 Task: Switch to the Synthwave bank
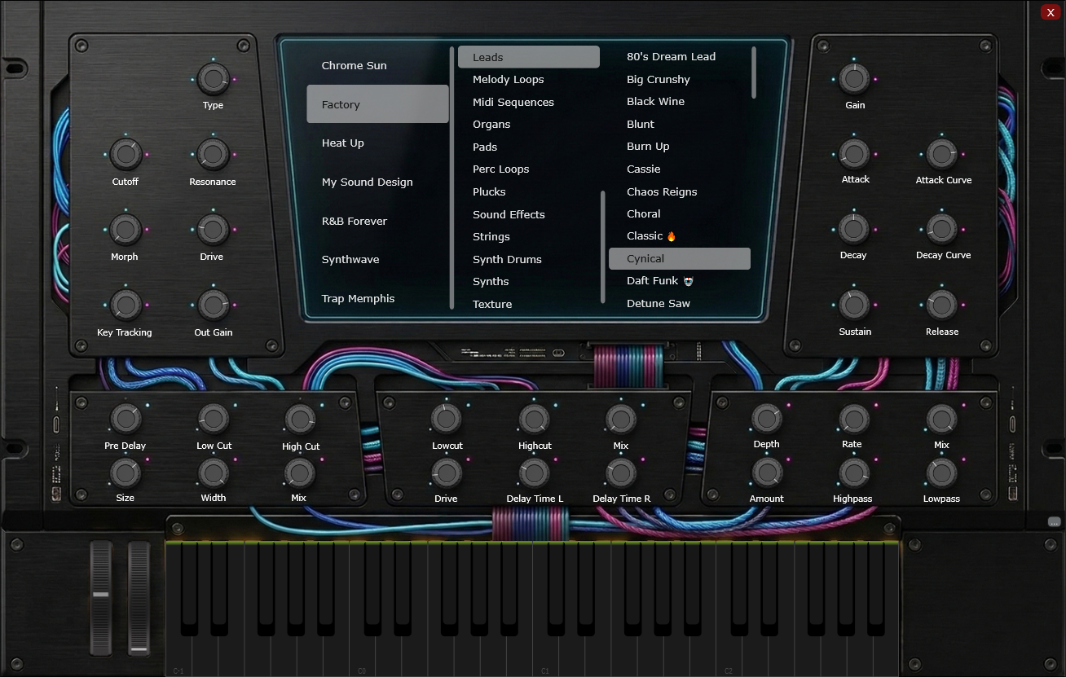click(x=350, y=259)
